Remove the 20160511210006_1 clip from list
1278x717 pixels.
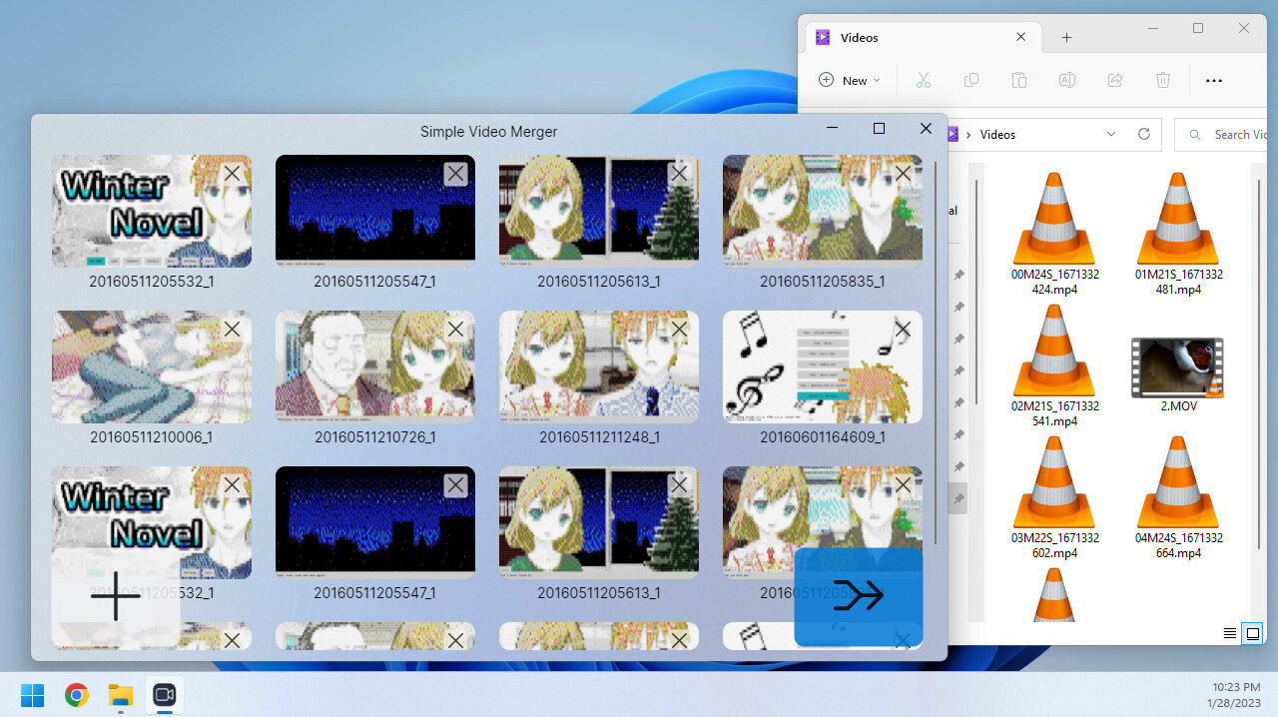[232, 329]
